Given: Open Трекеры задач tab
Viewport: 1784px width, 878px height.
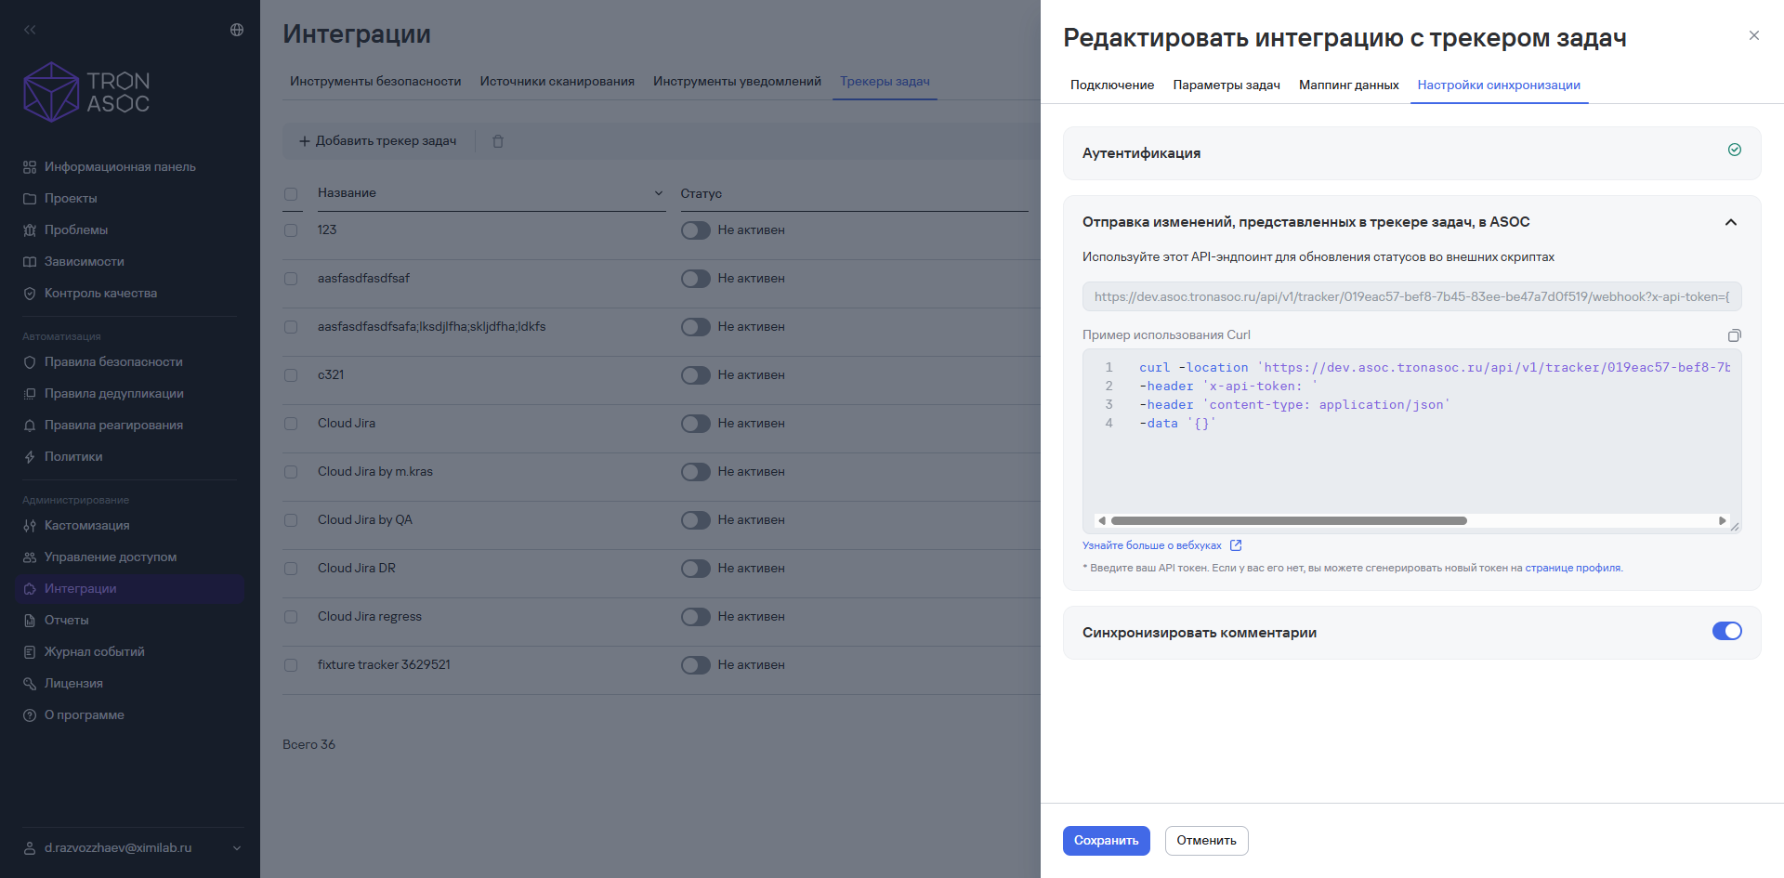Looking at the screenshot, I should (x=885, y=82).
